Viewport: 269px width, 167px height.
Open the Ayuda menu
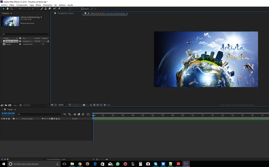pyautogui.click(x=70, y=5)
